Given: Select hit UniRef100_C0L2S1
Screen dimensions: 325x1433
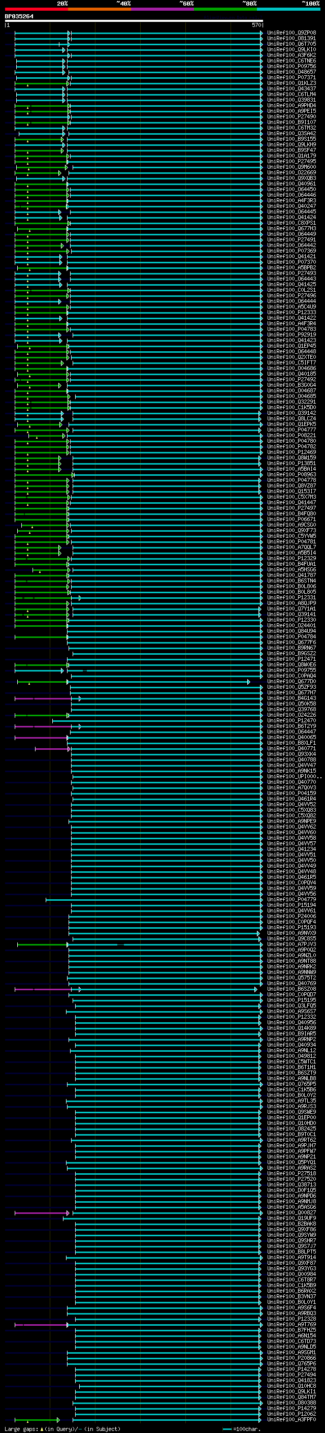Looking at the screenshot, I should click(291, 290).
